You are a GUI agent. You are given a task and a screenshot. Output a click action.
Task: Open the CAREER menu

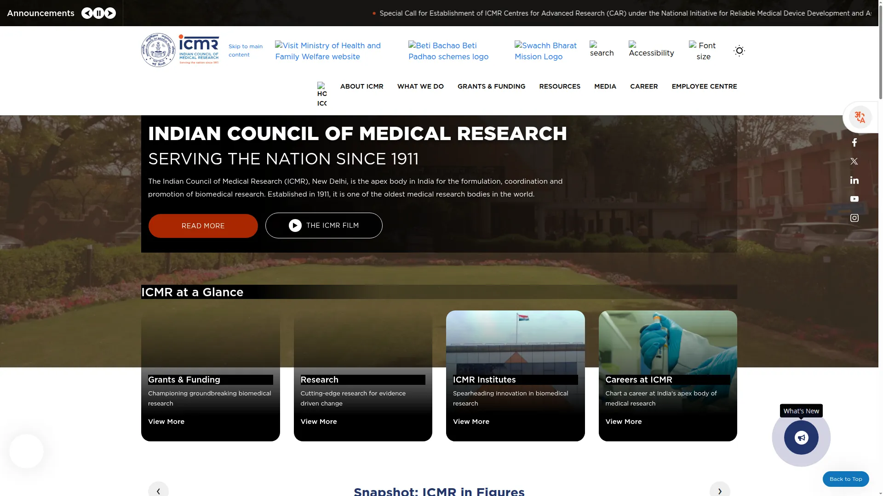tap(644, 86)
